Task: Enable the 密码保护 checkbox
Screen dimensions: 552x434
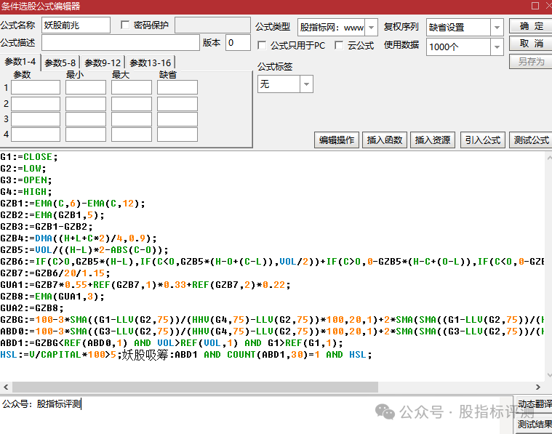Action: click(x=125, y=25)
